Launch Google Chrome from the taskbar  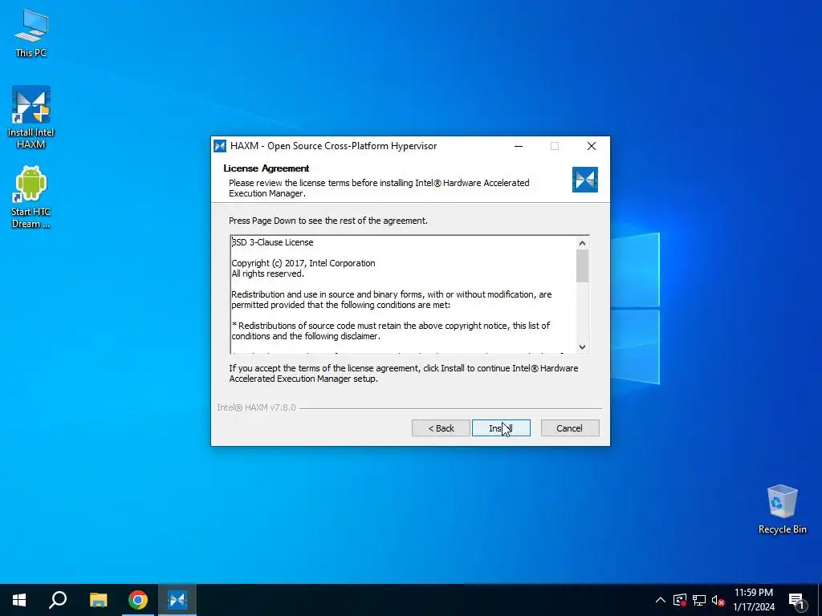(138, 600)
